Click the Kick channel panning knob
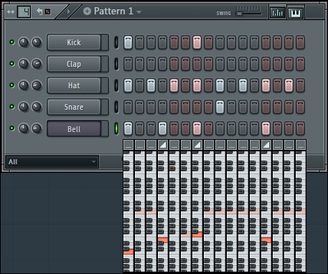Screen dimensions: 328x274 (24, 42)
